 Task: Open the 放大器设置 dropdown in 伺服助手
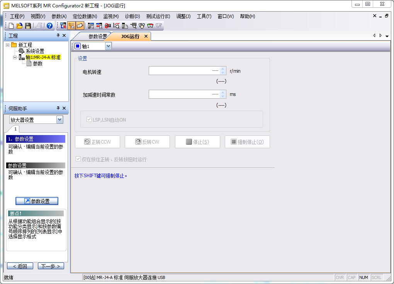pos(59,120)
